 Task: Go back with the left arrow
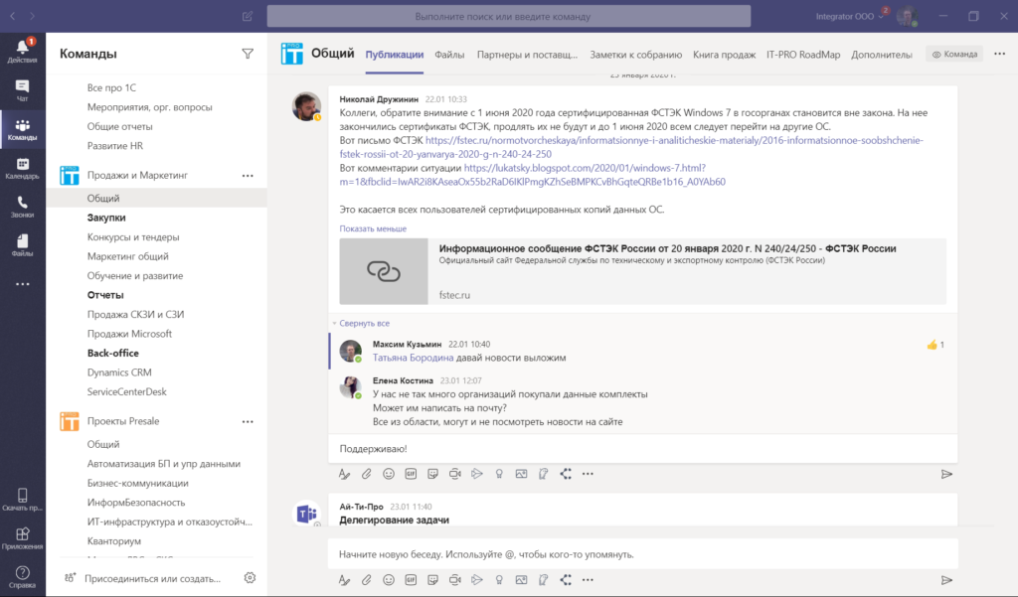tap(13, 16)
